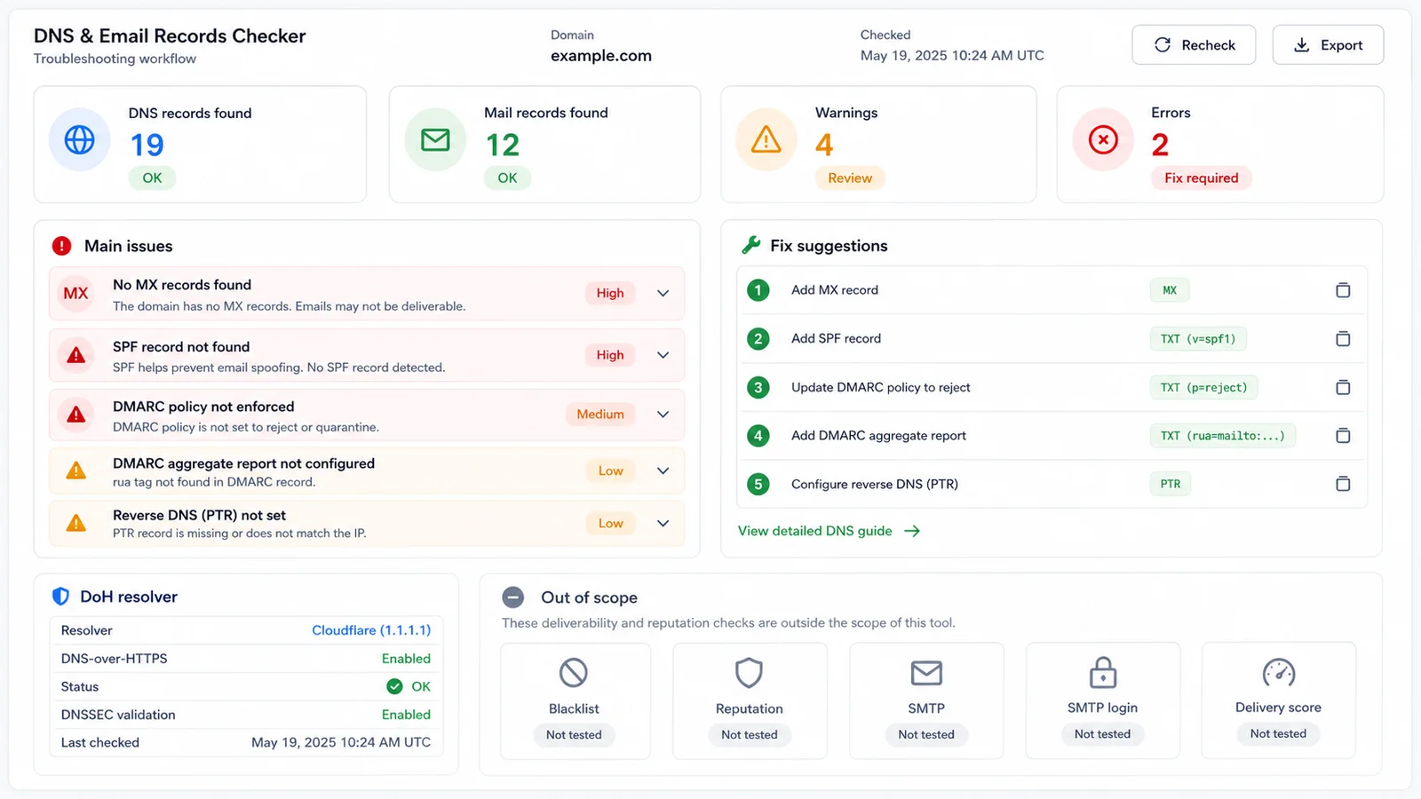The height and width of the screenshot is (799, 1421).
Task: Click the SMTP envelope icon
Action: (926, 673)
